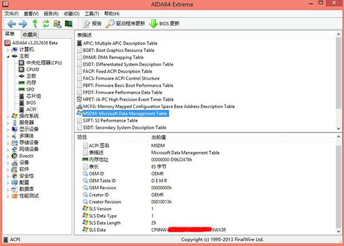Click the 设备 tree icon
Viewport: 344px width, 246px height.
pos(14,162)
